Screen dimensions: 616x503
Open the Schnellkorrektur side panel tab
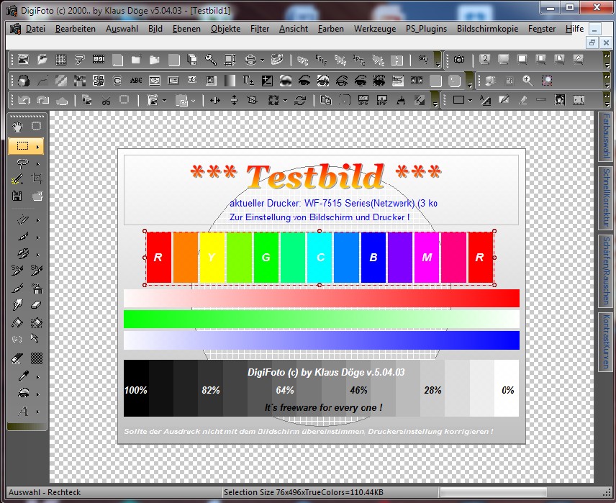tap(606, 198)
